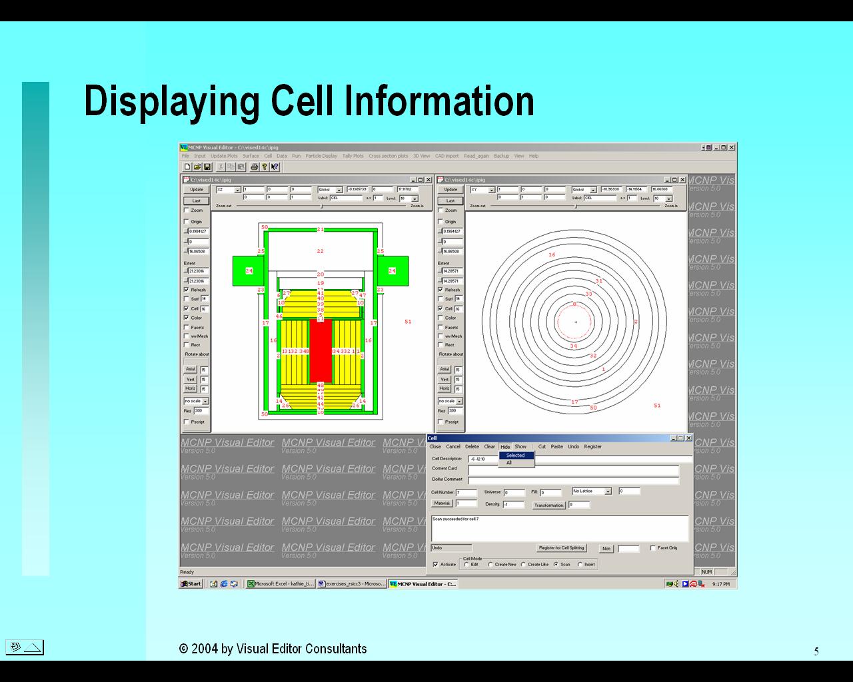
Task: Click the red cell in XZ plot
Action: pos(321,350)
